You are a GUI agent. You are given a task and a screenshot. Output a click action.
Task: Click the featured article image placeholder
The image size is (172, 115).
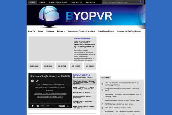pos(50,49)
